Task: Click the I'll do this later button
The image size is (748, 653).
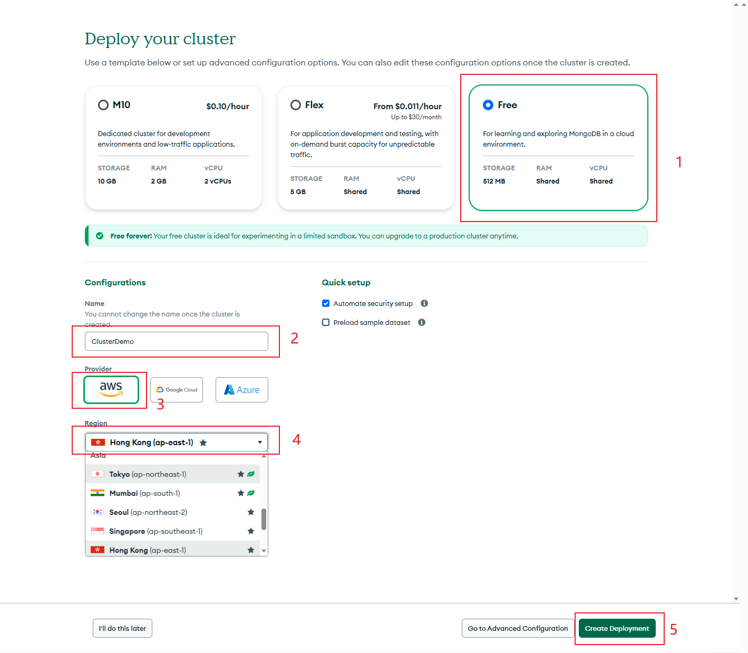Action: point(122,628)
